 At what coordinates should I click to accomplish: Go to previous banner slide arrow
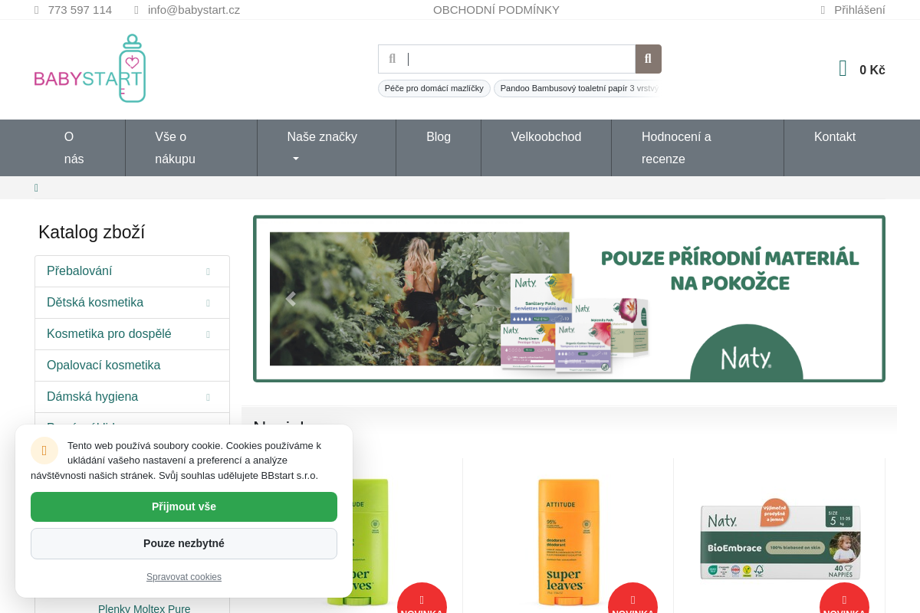[290, 299]
